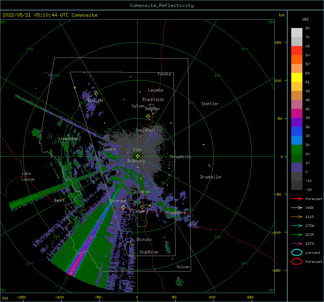
Task: Click the Didsbury town label
Action: pyautogui.click(x=136, y=161)
